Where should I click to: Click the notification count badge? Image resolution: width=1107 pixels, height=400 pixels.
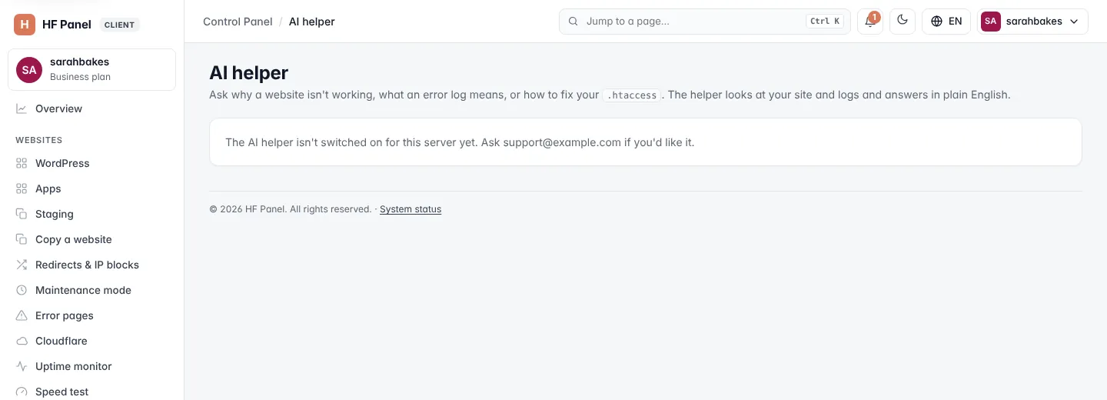click(874, 17)
